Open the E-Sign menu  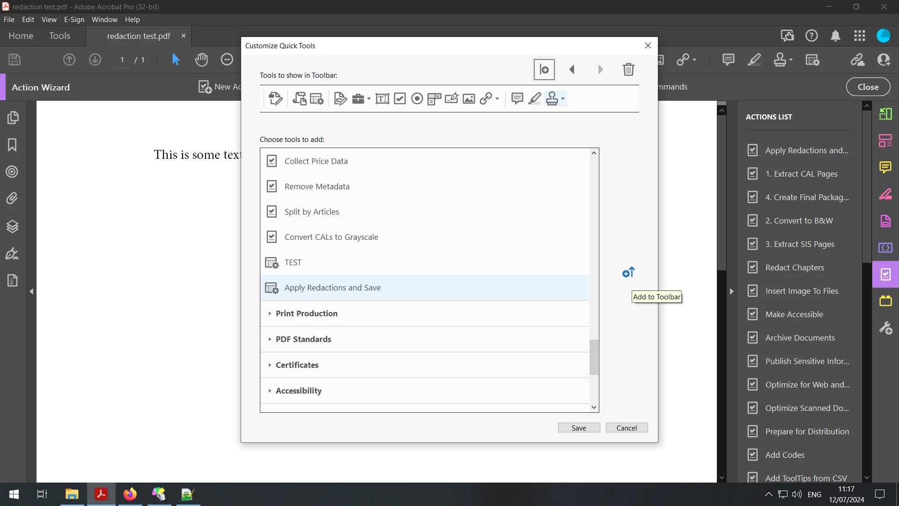74,20
